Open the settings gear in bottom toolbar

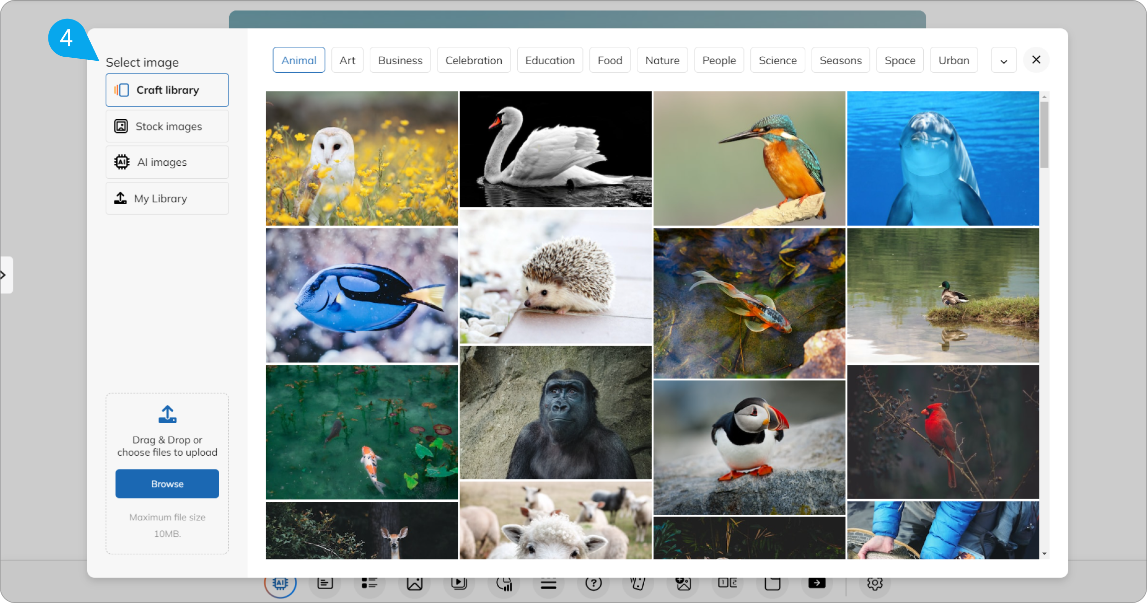pyautogui.click(x=875, y=583)
